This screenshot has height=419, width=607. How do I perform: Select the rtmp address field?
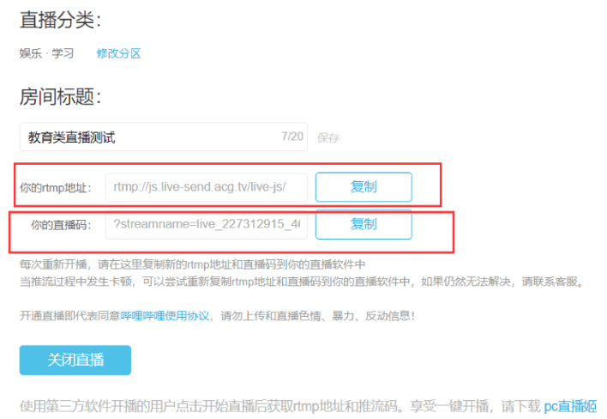(207, 187)
